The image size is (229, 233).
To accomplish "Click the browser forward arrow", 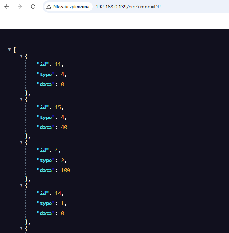I will point(19,7).
